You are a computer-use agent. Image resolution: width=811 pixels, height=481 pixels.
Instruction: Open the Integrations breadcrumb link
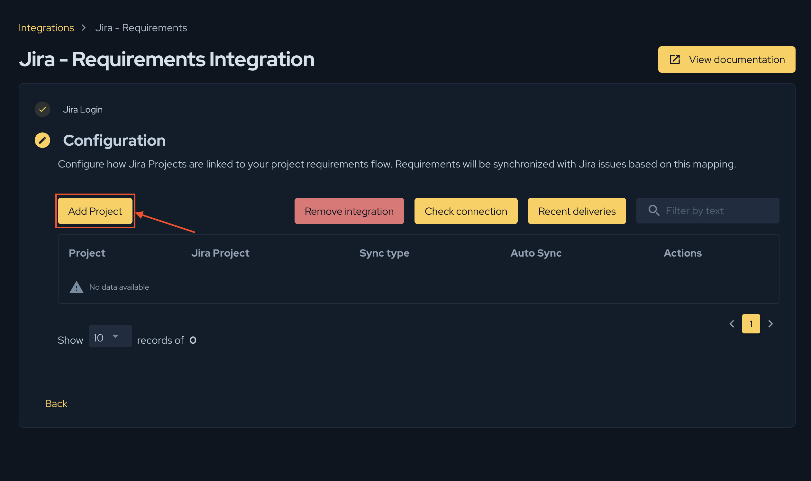click(46, 28)
